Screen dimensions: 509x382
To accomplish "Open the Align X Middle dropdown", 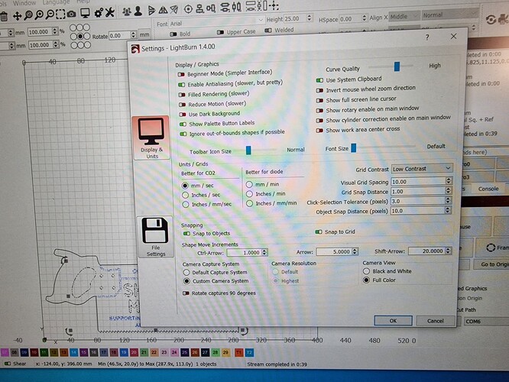I will click(404, 16).
